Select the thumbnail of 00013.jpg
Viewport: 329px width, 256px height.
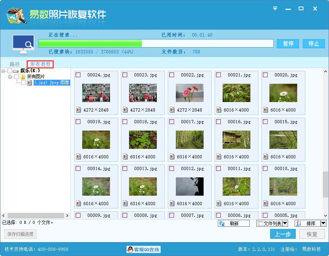(143, 187)
